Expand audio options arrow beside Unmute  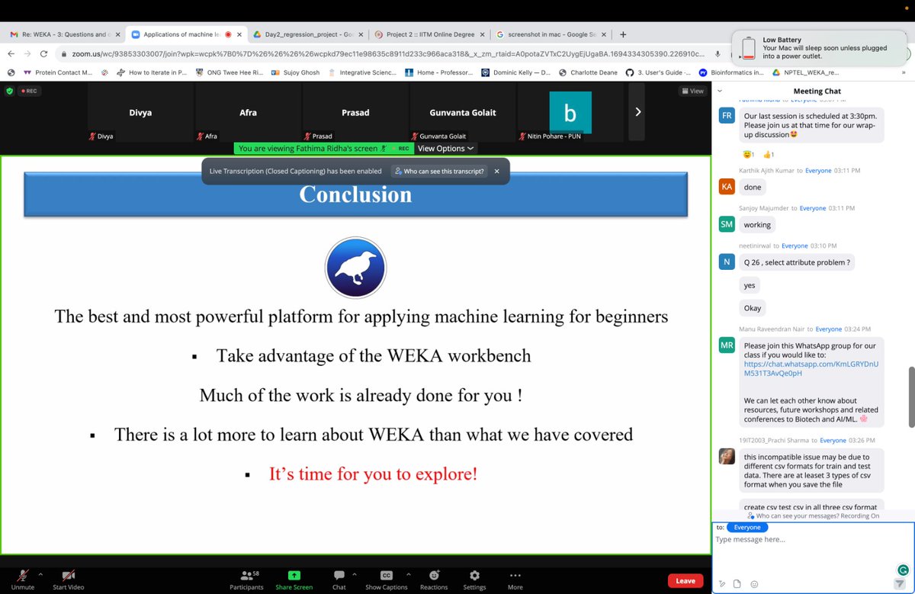[40, 574]
